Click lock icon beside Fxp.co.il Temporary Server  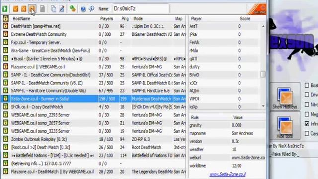pos(5,42)
